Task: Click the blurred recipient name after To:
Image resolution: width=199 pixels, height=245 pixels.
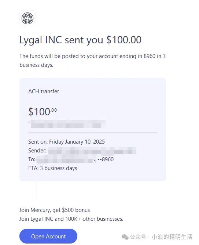Action: [66, 159]
